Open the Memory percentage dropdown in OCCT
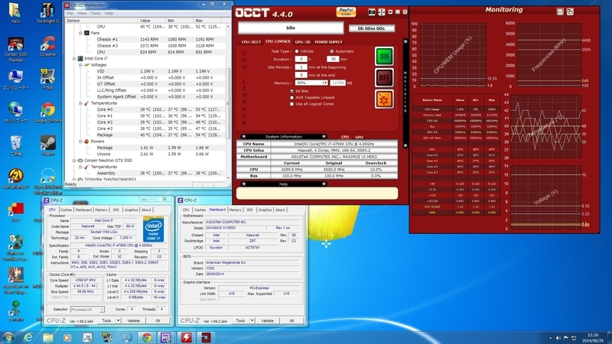The width and height of the screenshot is (612, 344). [x=324, y=83]
